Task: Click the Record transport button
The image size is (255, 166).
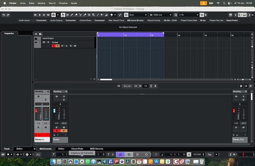Action: point(146,155)
